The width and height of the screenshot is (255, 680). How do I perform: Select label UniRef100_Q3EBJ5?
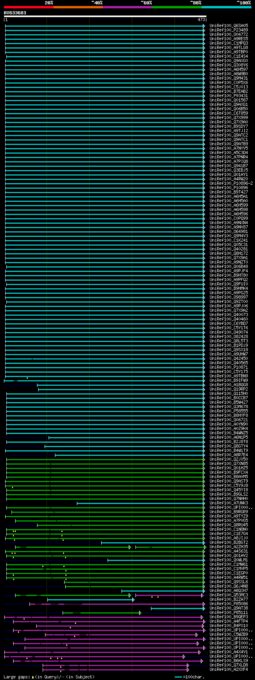point(229,170)
